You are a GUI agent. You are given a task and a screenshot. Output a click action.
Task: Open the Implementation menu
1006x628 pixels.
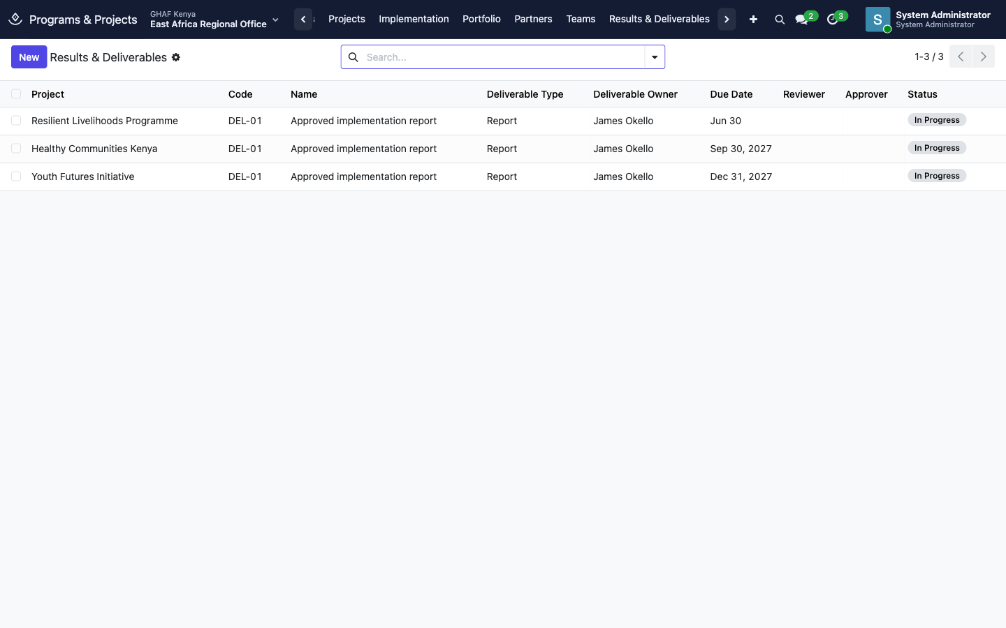[x=414, y=20]
